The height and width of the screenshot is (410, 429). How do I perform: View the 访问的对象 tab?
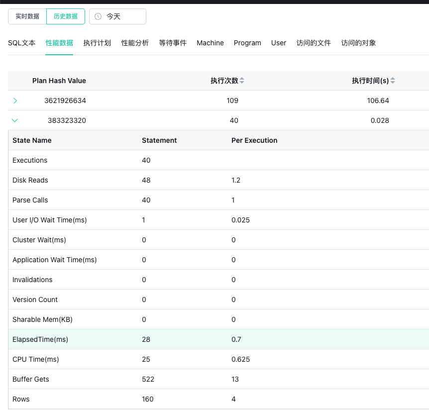pos(358,43)
